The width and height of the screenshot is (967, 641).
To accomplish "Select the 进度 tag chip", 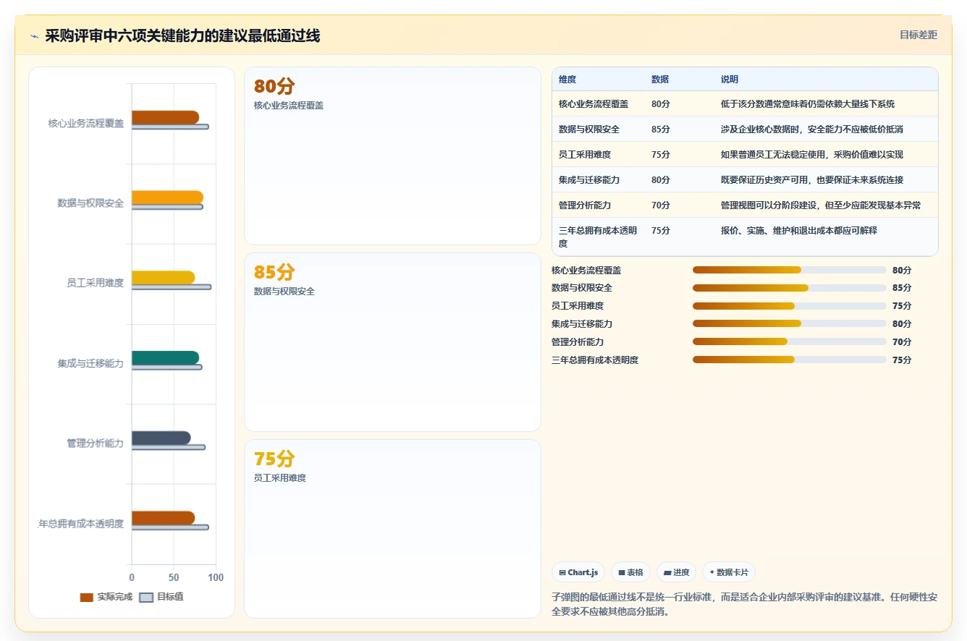I will [676, 572].
